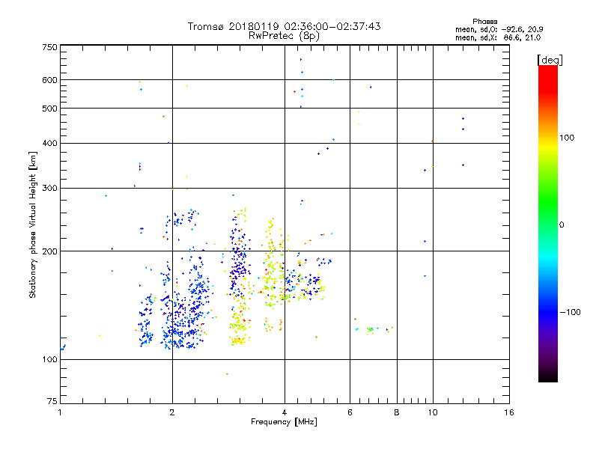The image size is (599, 449).
Task: Click the x-axis '4' tick label
Action: [285, 412]
